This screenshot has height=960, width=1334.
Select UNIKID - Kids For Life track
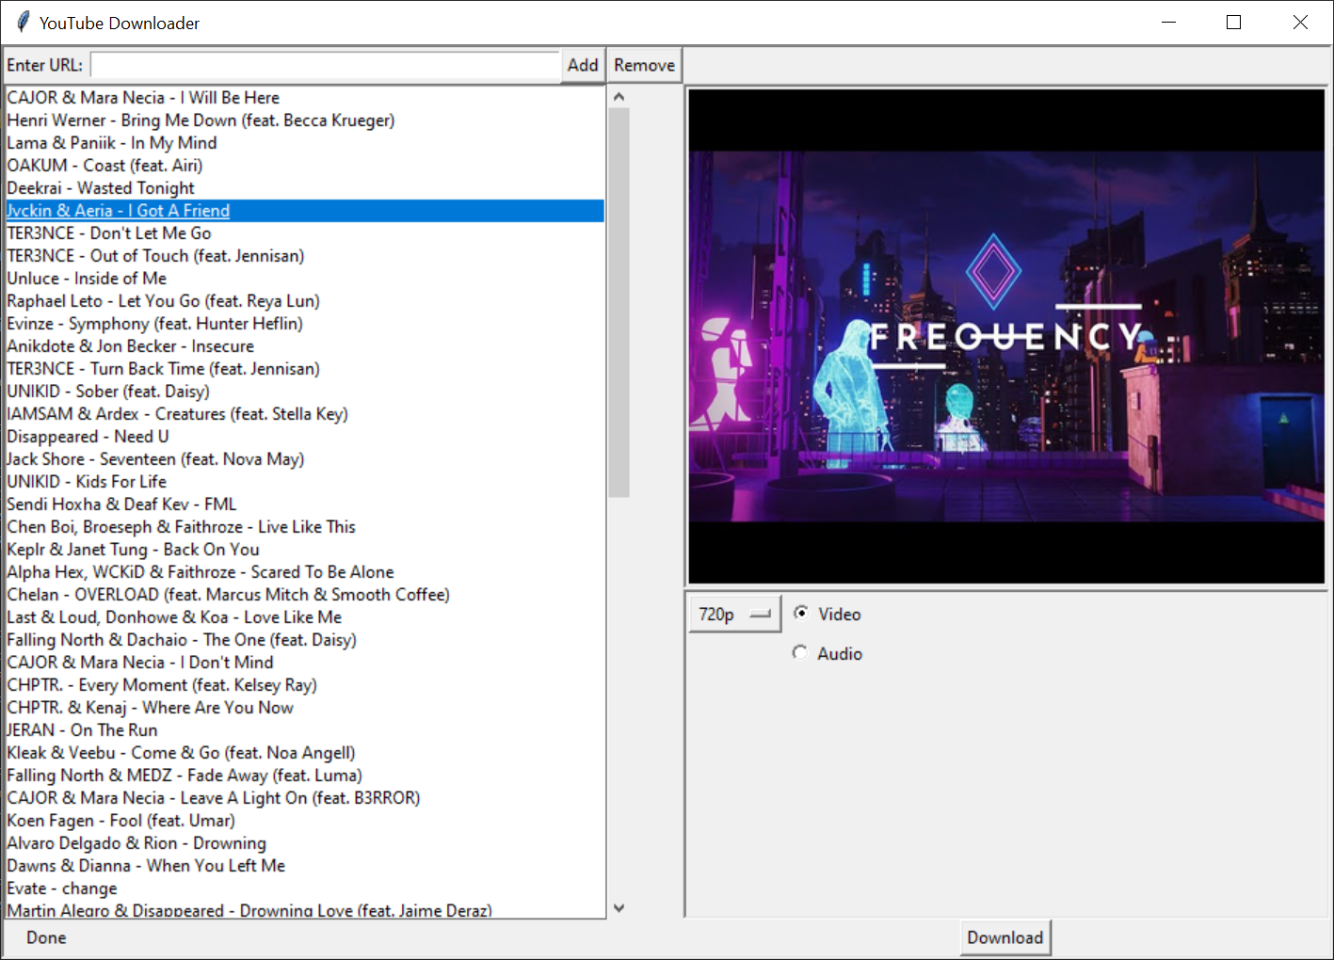tap(87, 481)
